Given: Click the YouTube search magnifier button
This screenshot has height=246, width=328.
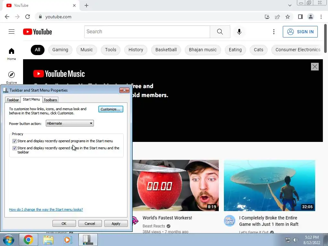Looking at the screenshot, I should (220, 32).
